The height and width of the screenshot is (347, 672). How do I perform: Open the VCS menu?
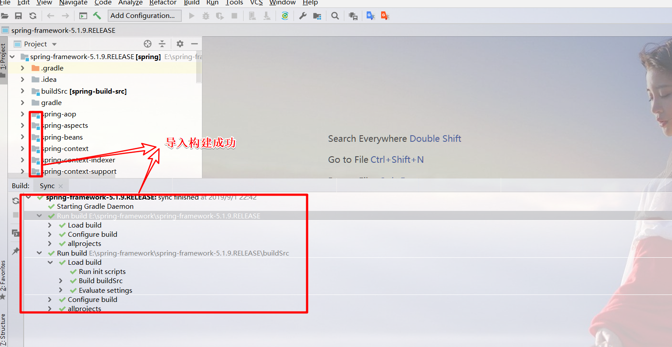[x=256, y=3]
